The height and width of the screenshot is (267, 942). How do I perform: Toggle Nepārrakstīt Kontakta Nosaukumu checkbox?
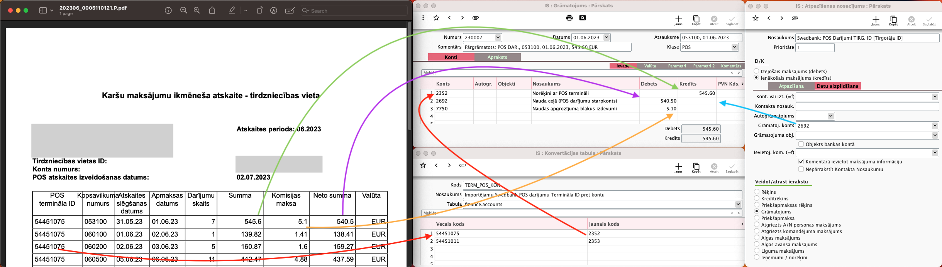point(801,169)
